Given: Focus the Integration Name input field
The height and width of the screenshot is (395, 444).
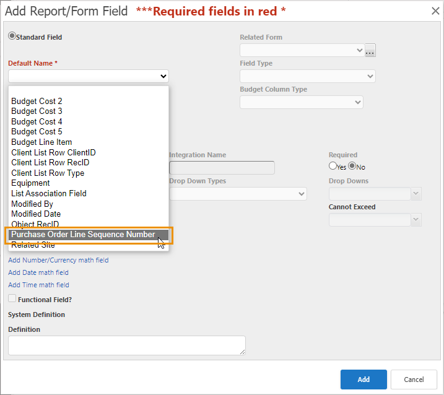Looking at the screenshot, I should (222, 168).
